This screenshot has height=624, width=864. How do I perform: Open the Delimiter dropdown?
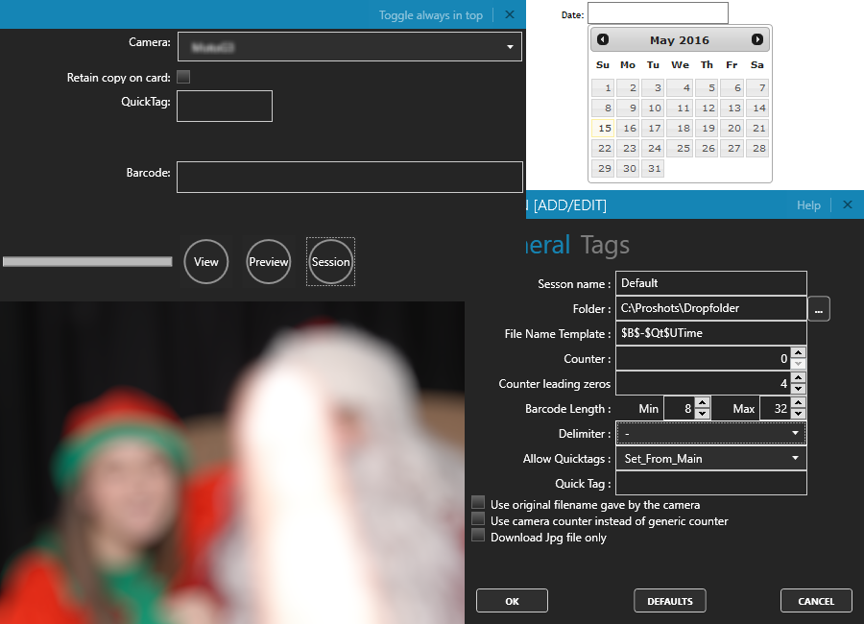click(x=710, y=434)
